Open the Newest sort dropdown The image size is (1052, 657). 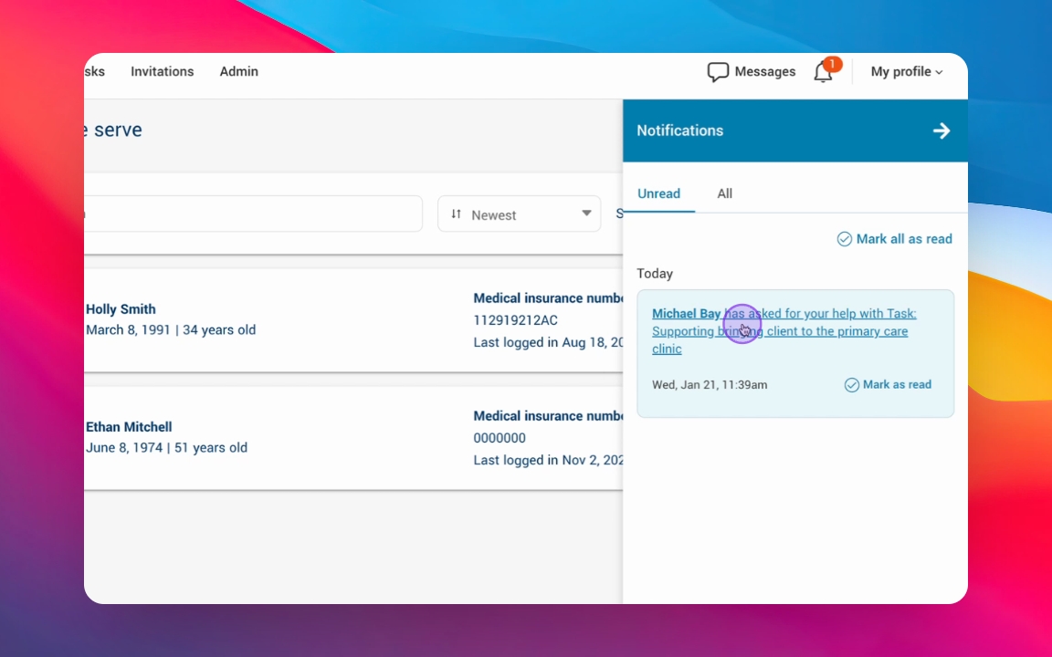pos(520,214)
